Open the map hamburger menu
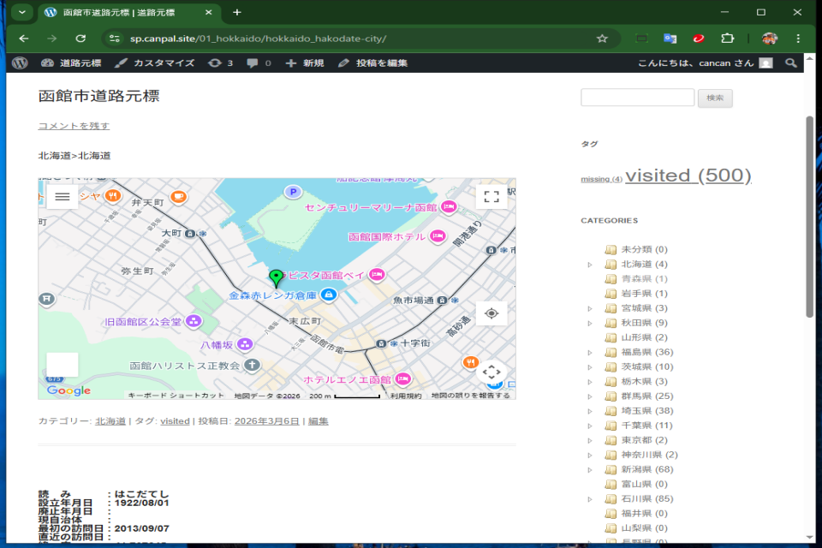 point(63,196)
